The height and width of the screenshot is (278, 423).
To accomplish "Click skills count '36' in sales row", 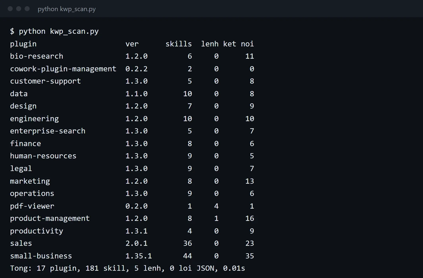I will pyautogui.click(x=187, y=243).
